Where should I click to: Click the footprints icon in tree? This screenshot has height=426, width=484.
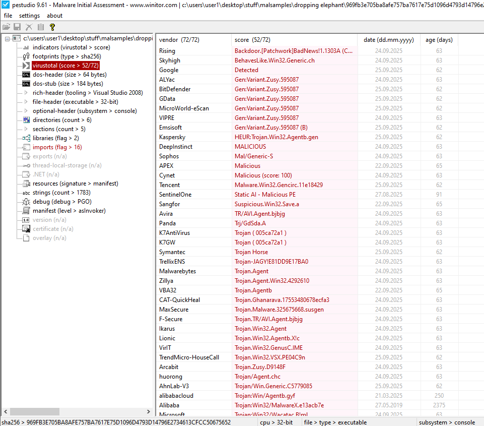coord(26,56)
